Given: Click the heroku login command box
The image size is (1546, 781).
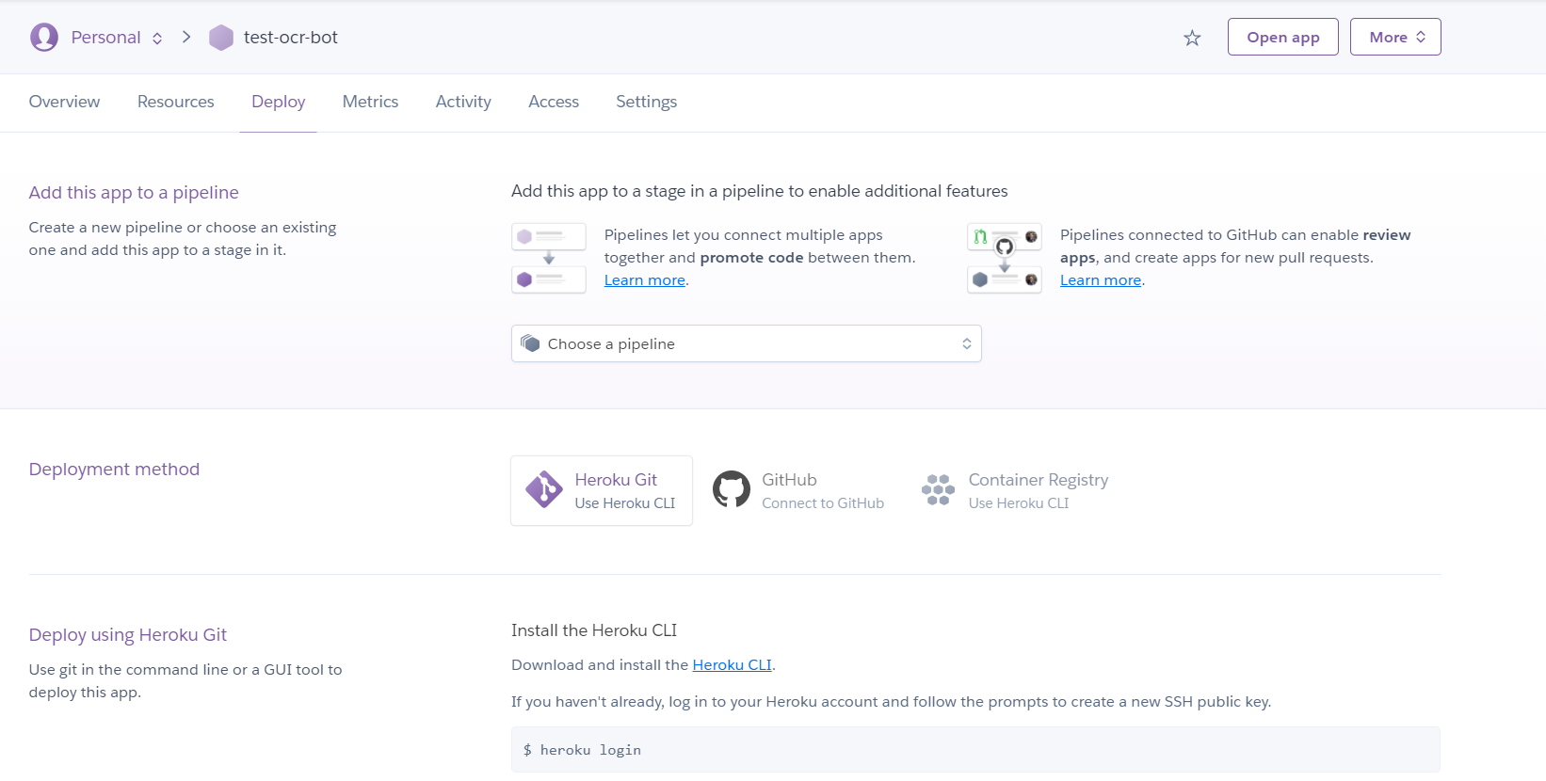Looking at the screenshot, I should point(975,750).
